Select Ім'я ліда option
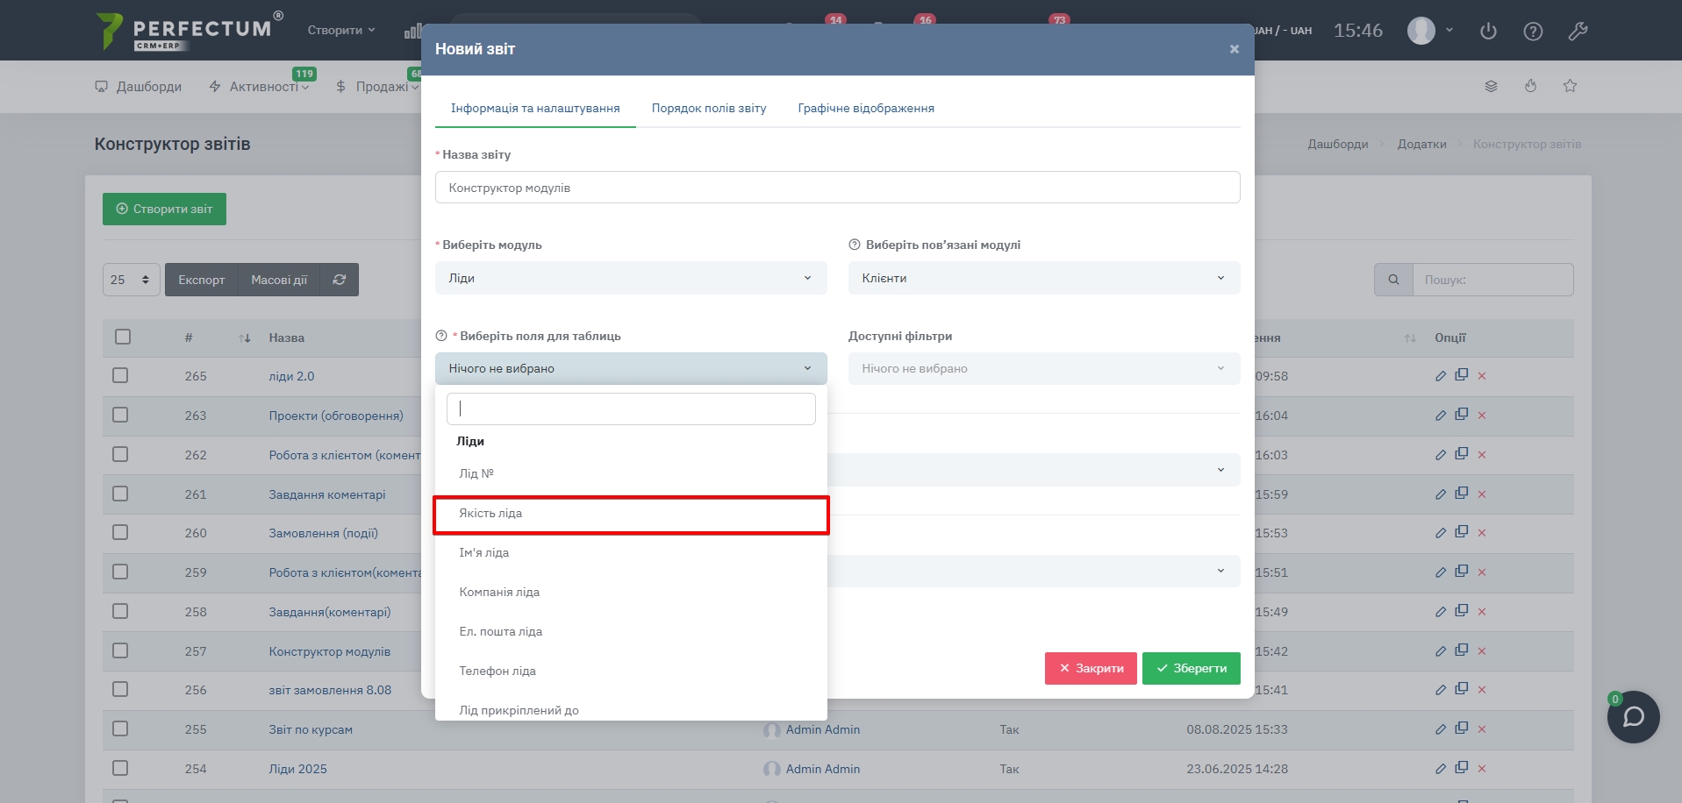Image resolution: width=1682 pixels, height=803 pixels. tap(631, 552)
